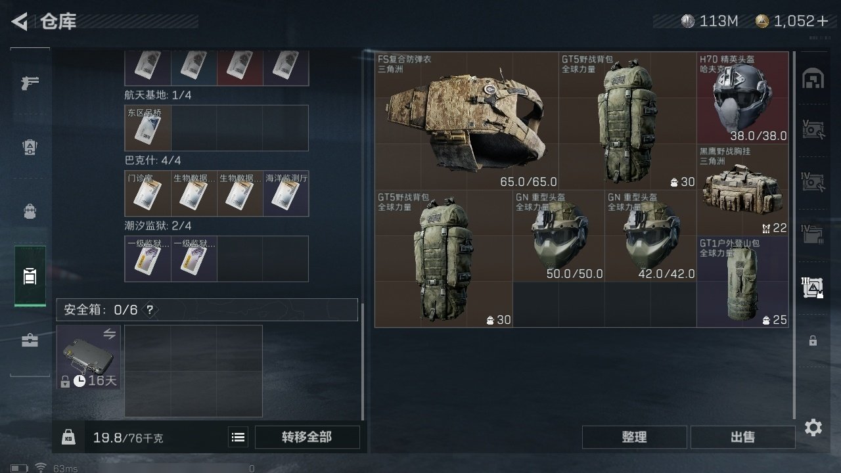Select the 东区吊桥 keycard item

point(148,128)
